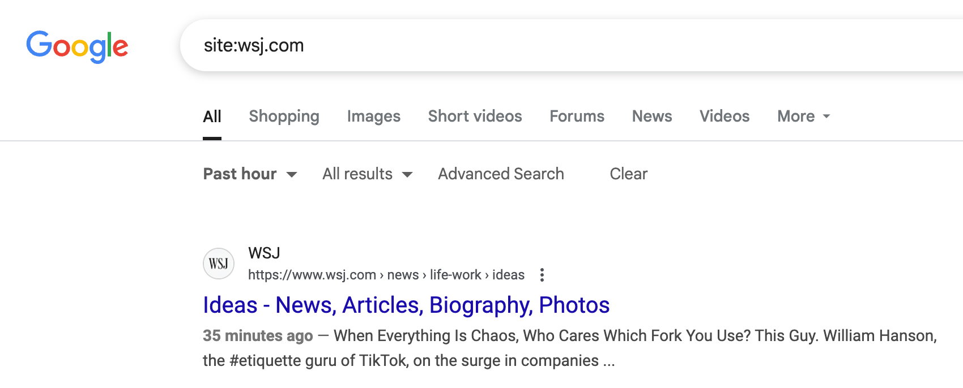
Task: Clear the search filters
Action: click(628, 174)
